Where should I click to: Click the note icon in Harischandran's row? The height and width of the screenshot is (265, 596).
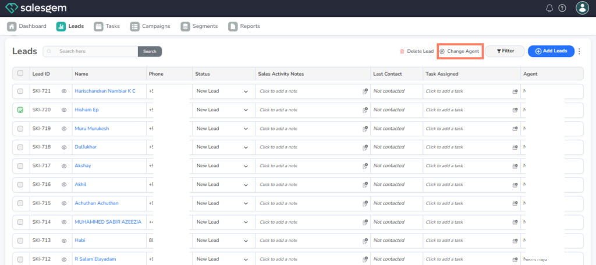(x=365, y=91)
